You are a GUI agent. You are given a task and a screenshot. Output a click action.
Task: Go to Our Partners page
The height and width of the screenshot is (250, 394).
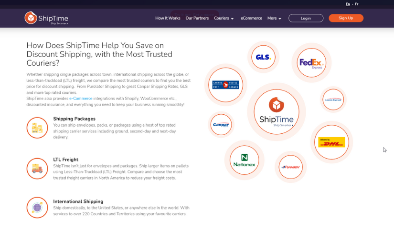197,18
